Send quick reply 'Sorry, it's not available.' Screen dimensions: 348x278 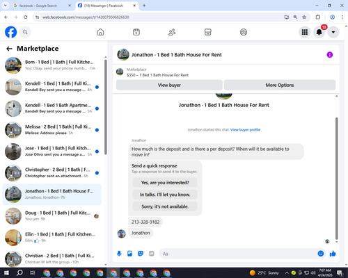point(165,206)
